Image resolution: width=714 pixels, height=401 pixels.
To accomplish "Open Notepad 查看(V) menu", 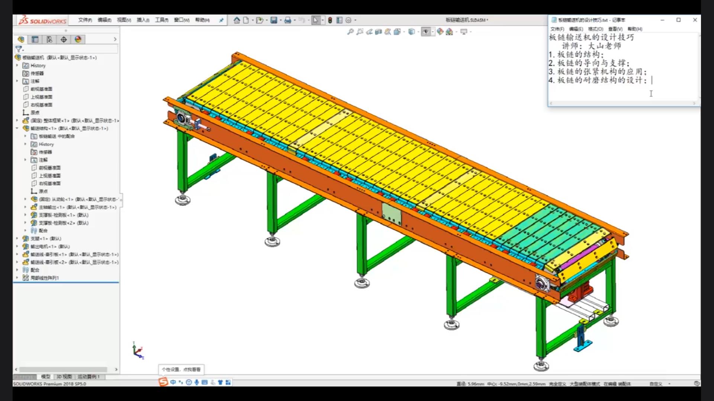I will [x=615, y=29].
